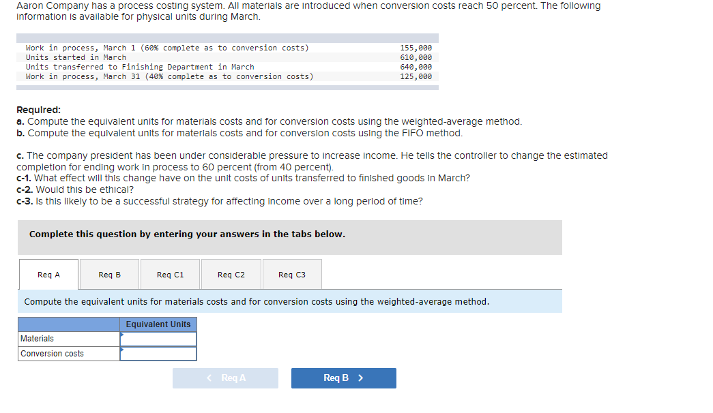Viewport: 713px width, 413px height.
Task: Switch to the Req C3 tab
Action: 291,273
